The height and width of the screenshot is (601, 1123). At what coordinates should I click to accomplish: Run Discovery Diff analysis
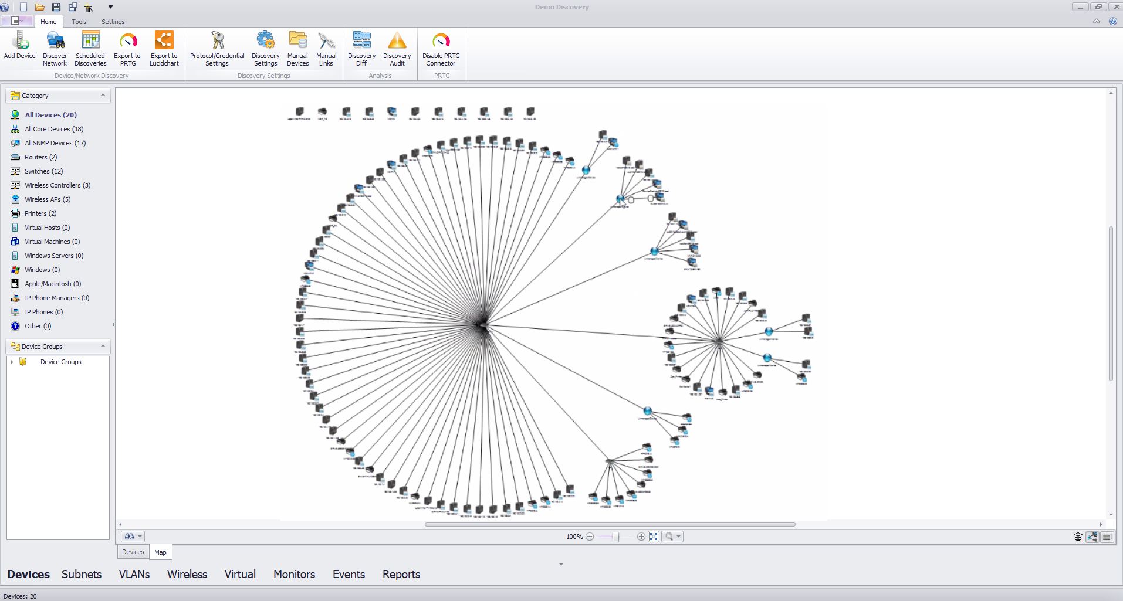(x=362, y=49)
